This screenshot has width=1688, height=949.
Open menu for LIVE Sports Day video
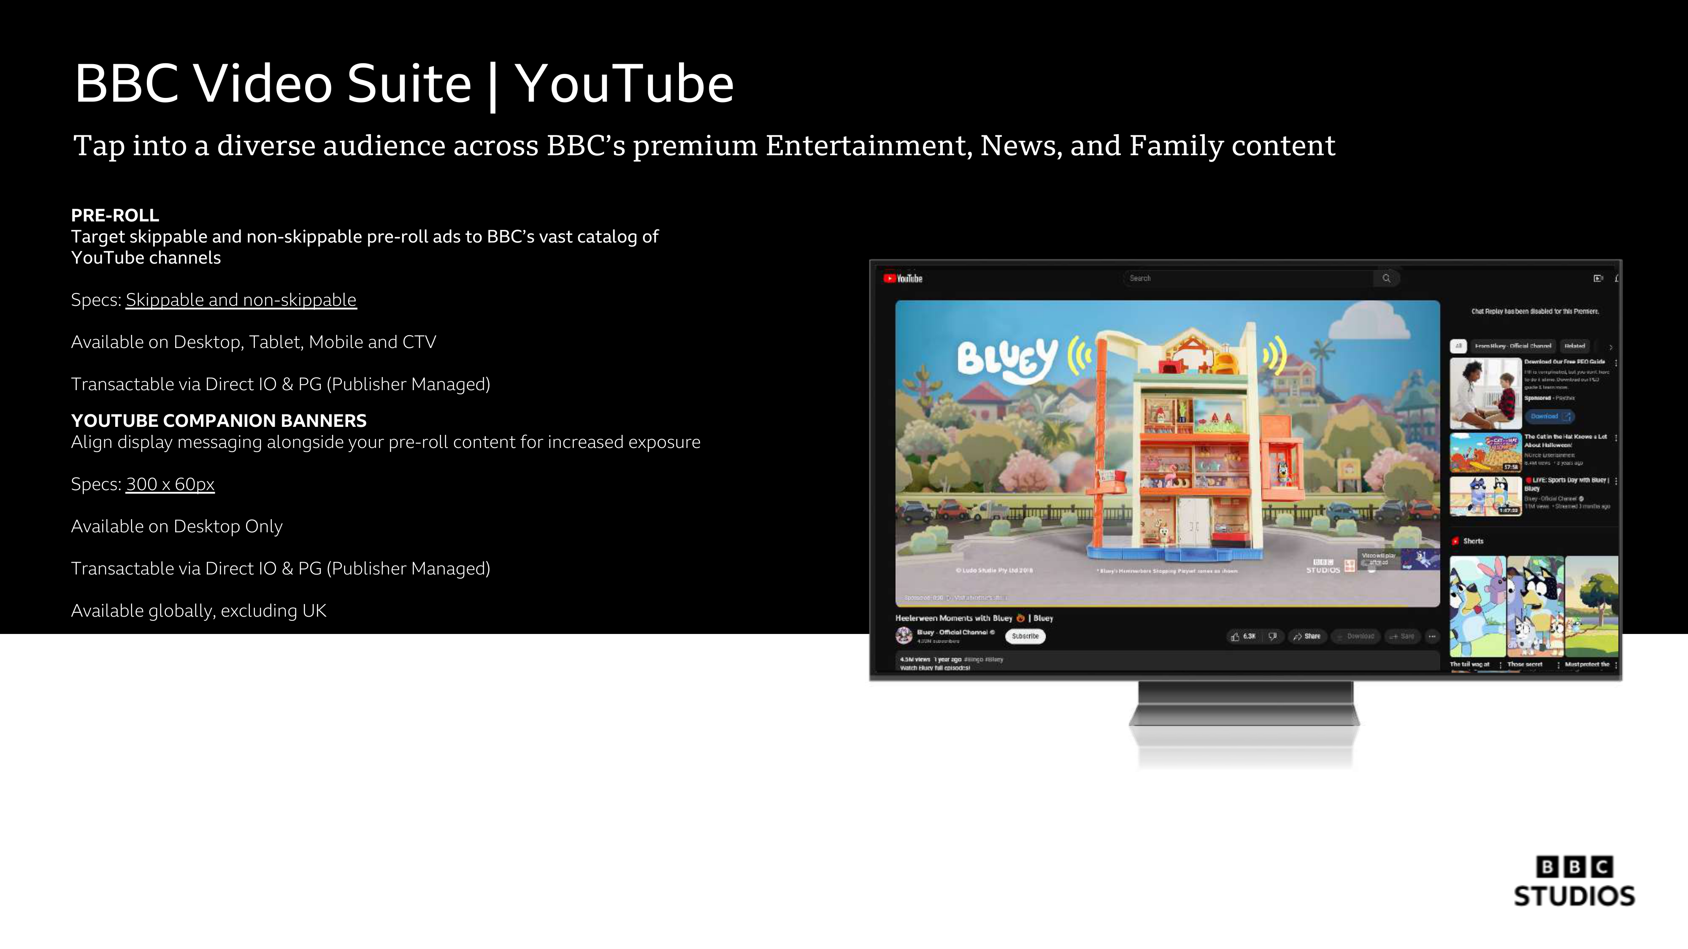tap(1616, 481)
